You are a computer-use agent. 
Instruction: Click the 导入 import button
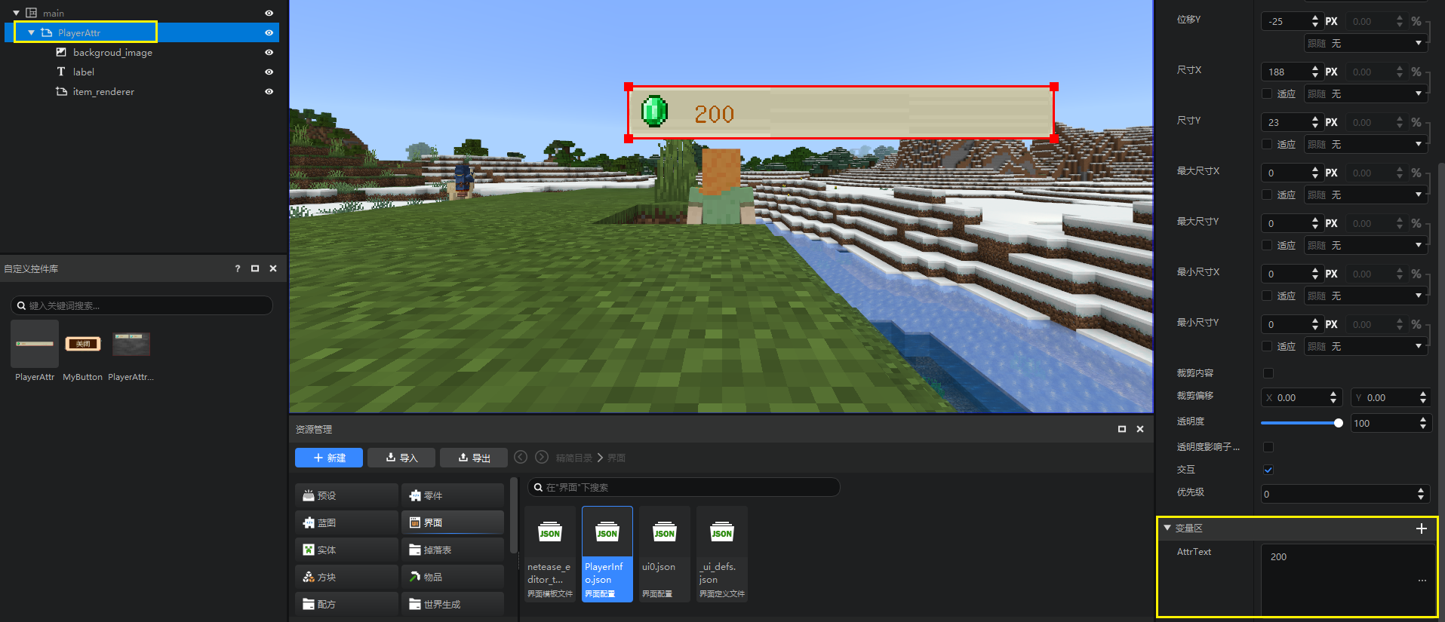coord(401,458)
